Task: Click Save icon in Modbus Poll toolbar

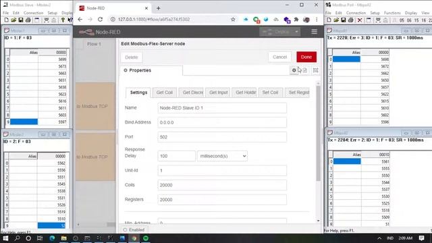Action: (343, 20)
